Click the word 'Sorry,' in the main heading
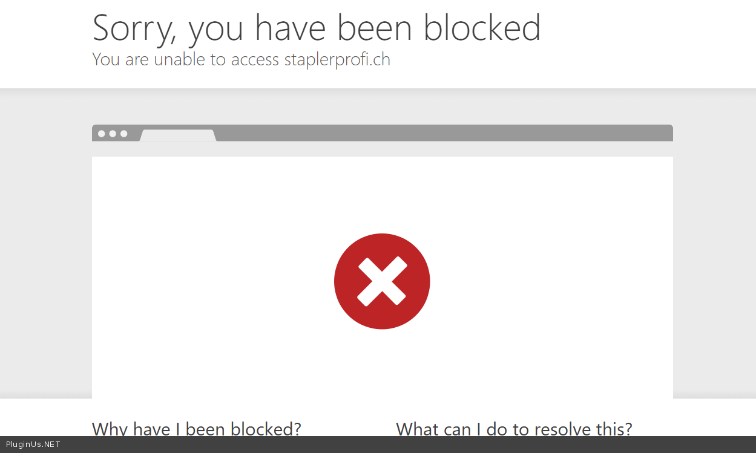This screenshot has height=453, width=756. click(x=135, y=28)
